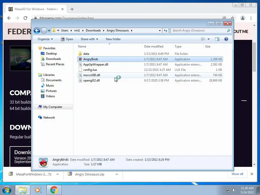The width and height of the screenshot is (260, 195).
Task: Toggle the preview pane icon
Action: pyautogui.click(x=217, y=39)
